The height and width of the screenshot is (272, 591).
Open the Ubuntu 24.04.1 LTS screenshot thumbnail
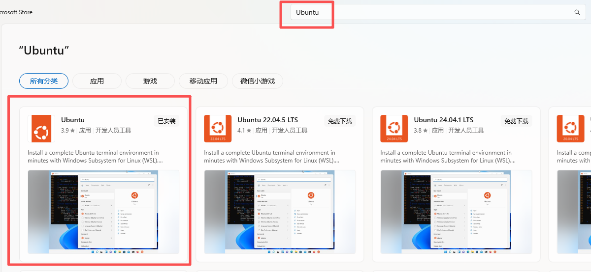pyautogui.click(x=456, y=212)
